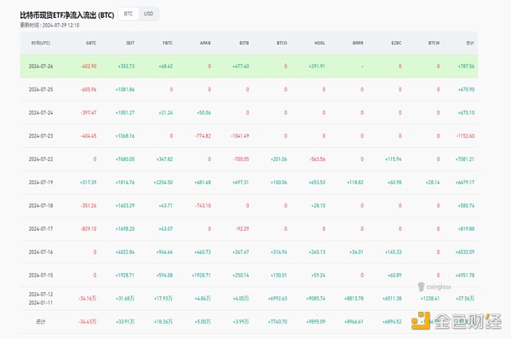Click the Bitcoin spot ETF net flow title
The width and height of the screenshot is (511, 339).
67,15
